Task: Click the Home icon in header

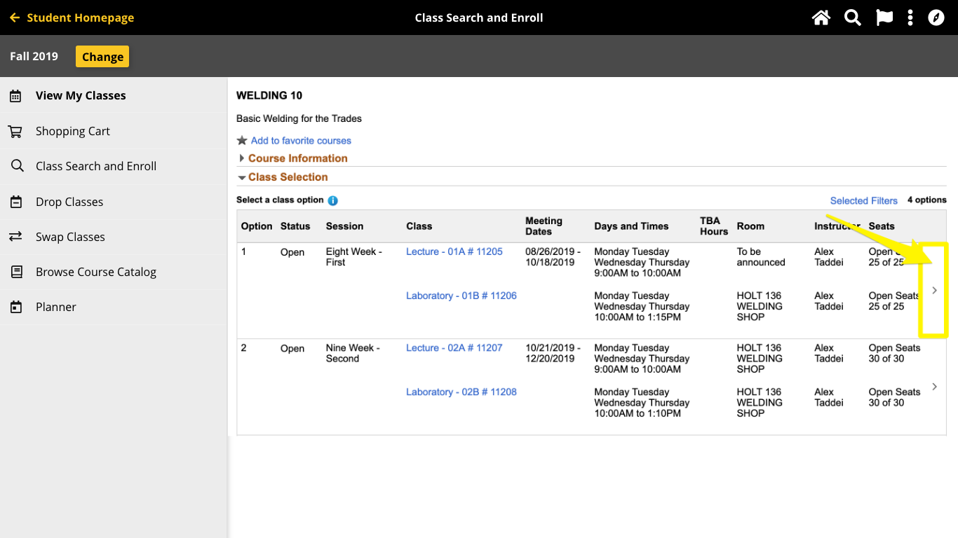Action: (x=821, y=18)
